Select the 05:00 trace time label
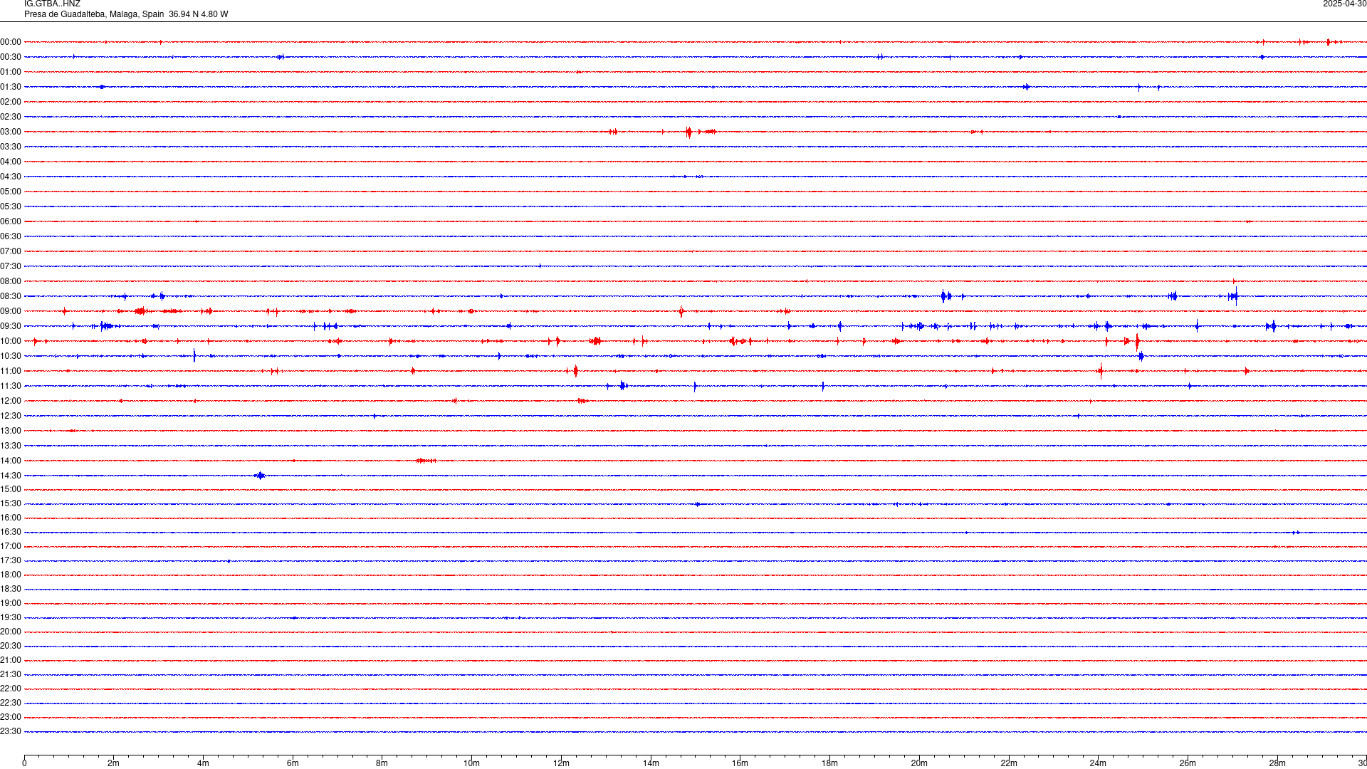This screenshot has height=769, width=1367. 11,192
